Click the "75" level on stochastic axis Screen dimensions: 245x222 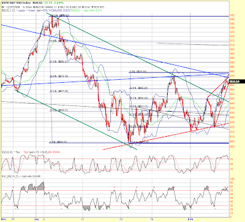pyautogui.click(x=232, y=159)
